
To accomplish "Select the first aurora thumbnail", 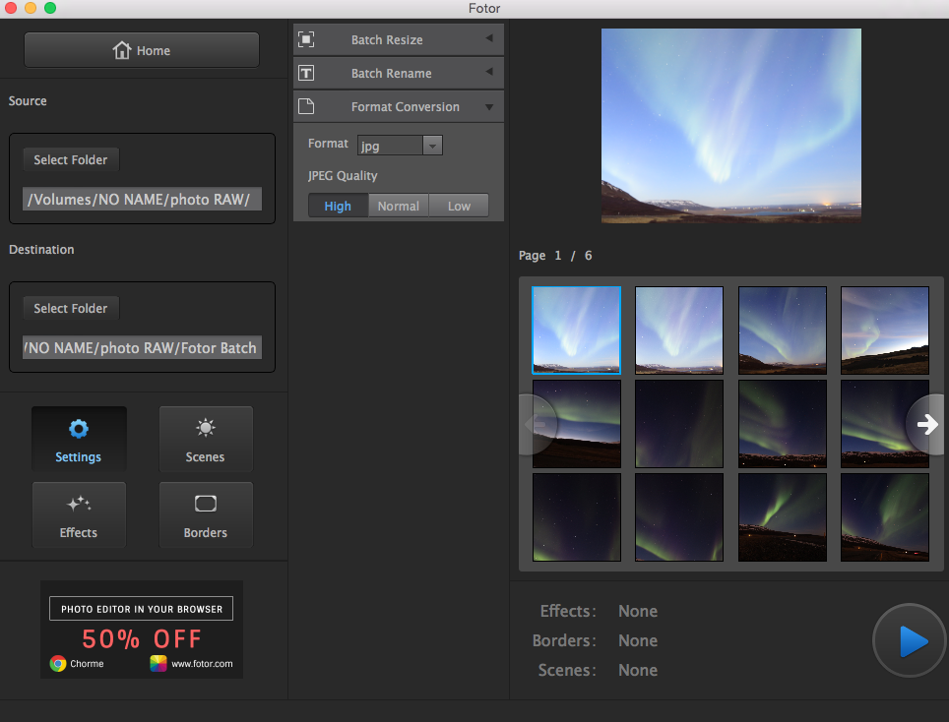I will [576, 331].
